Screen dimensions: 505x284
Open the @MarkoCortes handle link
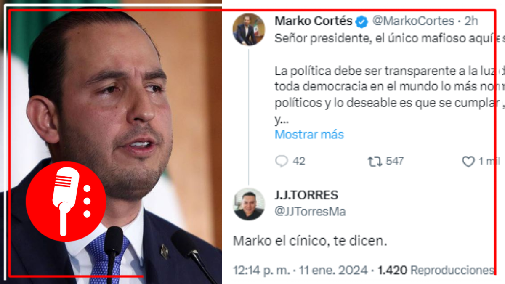click(x=413, y=21)
